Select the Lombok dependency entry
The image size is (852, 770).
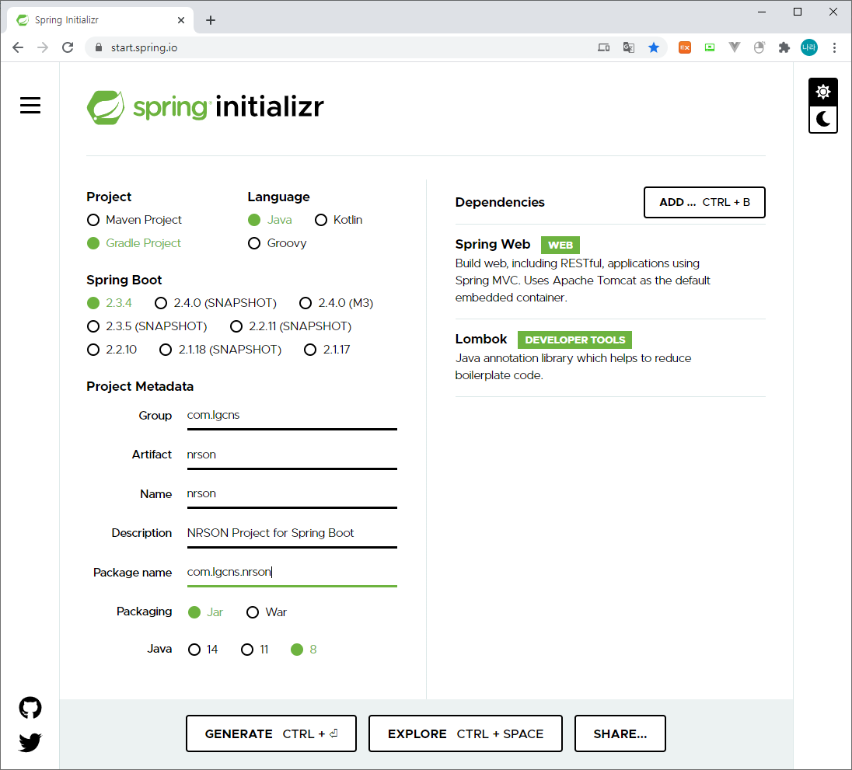coord(610,357)
